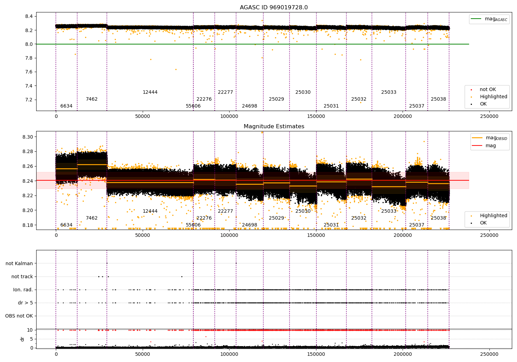This screenshot has width=517, height=362.
Task: Click obsid label 55606 in the top plot
Action: pyautogui.click(x=193, y=106)
